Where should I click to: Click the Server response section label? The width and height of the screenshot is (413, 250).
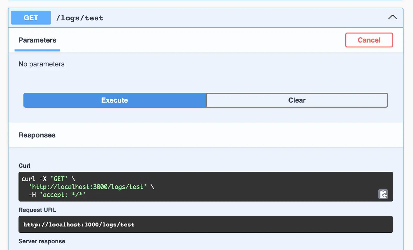(42, 241)
